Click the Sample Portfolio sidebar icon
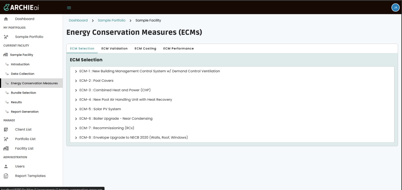The image size is (402, 190). click(x=6, y=37)
